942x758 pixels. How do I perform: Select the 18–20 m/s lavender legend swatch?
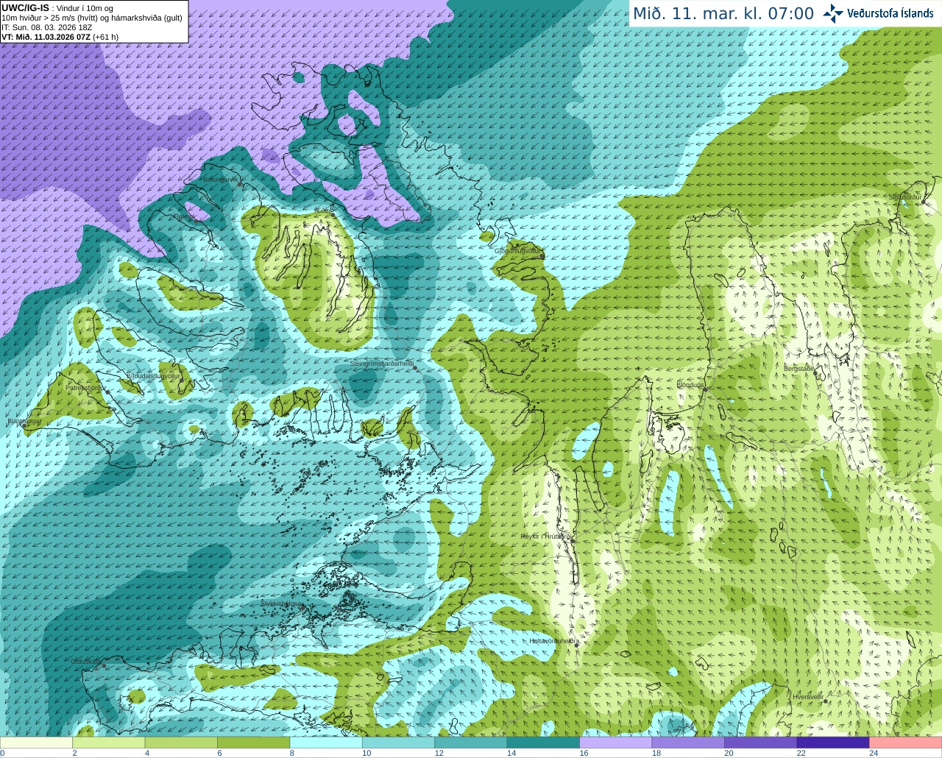click(x=688, y=742)
